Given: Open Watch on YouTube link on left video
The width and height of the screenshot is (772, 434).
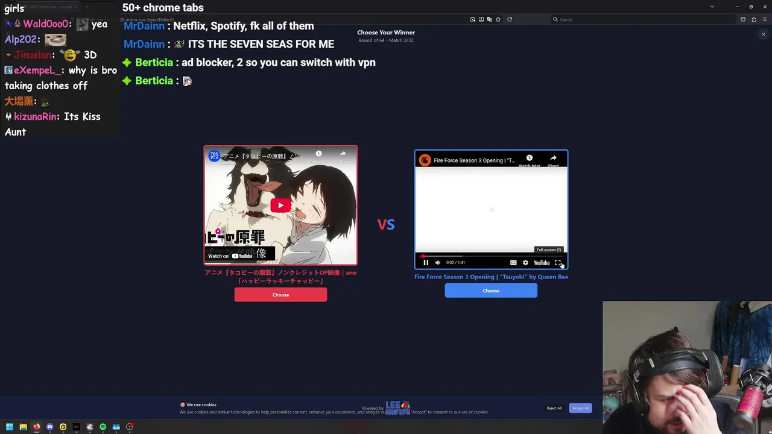Looking at the screenshot, I should [x=230, y=256].
